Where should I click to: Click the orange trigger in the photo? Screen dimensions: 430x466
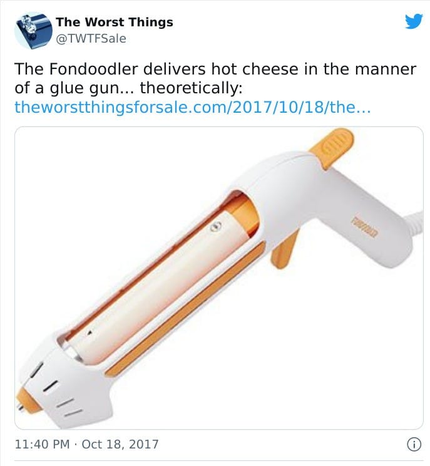[285, 249]
